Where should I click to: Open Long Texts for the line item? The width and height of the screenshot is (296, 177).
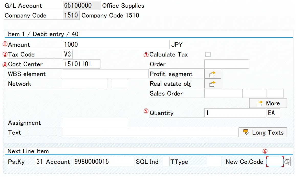[x=263, y=132]
